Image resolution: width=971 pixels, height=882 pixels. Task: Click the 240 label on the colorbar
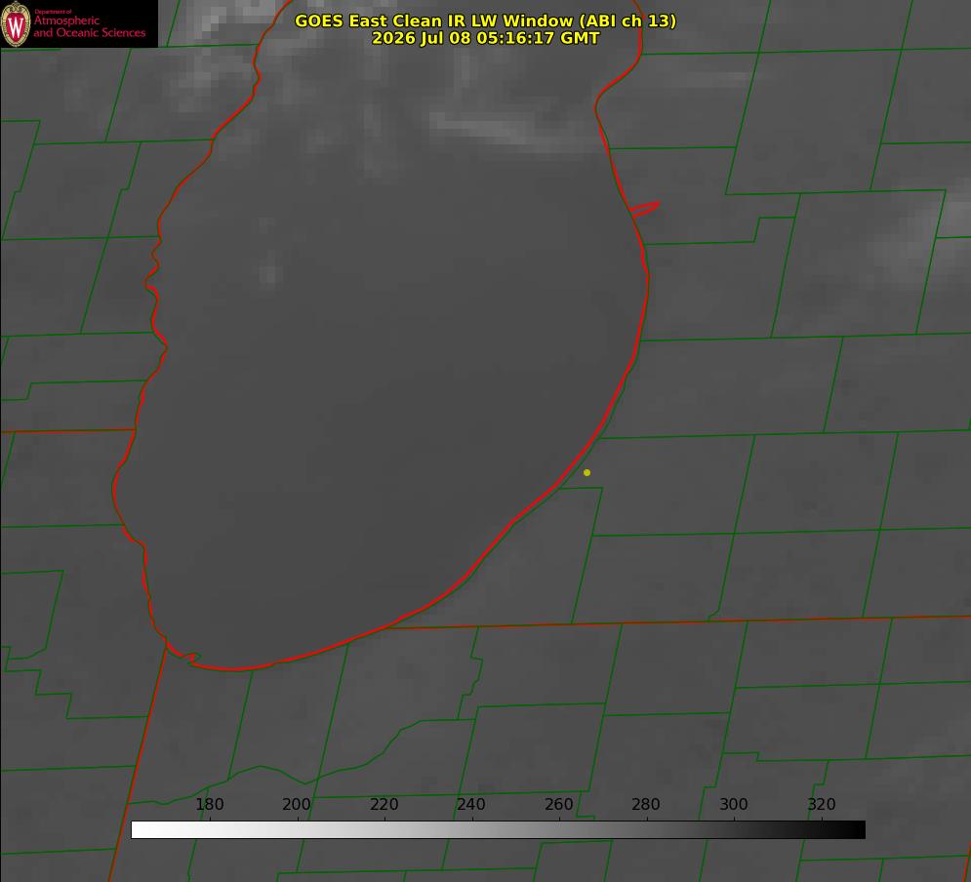point(471,804)
